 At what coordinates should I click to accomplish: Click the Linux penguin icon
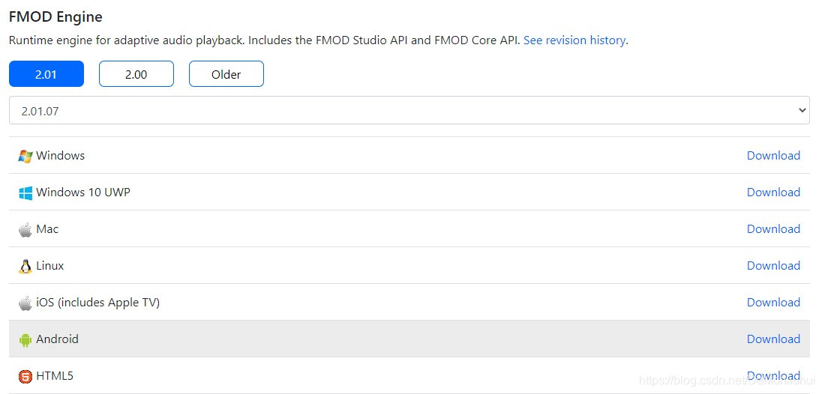click(25, 267)
